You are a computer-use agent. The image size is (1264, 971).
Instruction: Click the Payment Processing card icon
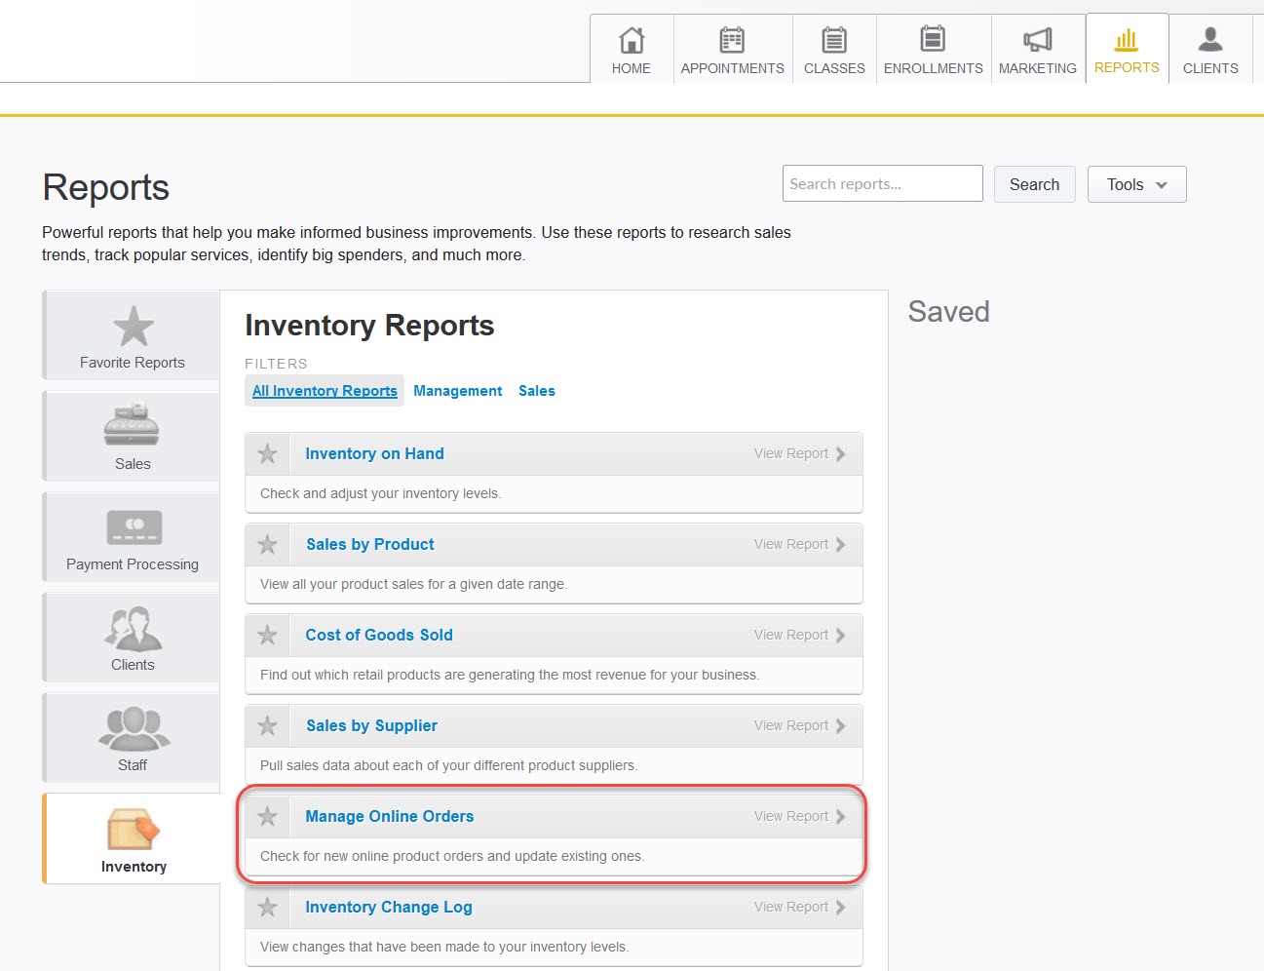coord(131,525)
